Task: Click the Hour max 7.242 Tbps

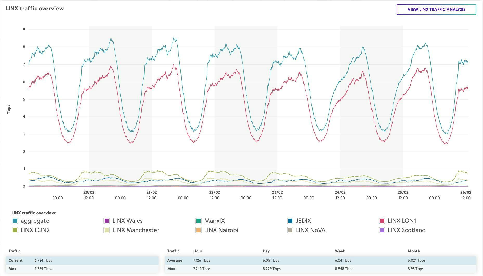Action: [x=202, y=269]
